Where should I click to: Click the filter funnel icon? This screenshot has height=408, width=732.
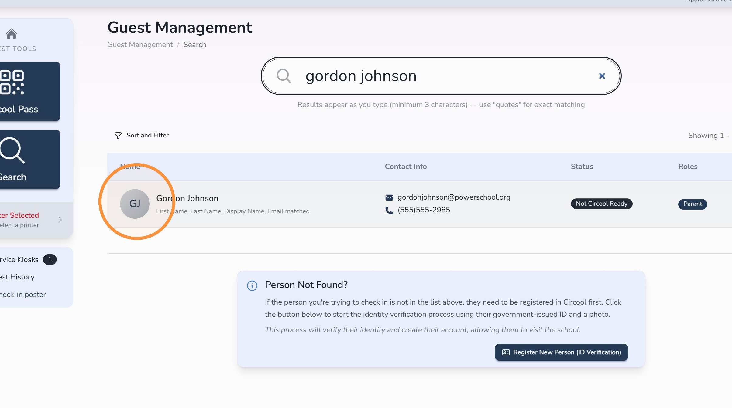pos(118,136)
